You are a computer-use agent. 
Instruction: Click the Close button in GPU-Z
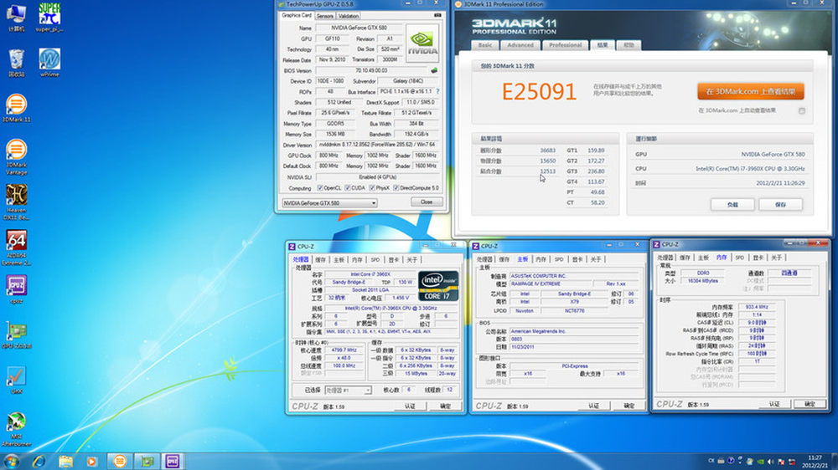pos(427,202)
